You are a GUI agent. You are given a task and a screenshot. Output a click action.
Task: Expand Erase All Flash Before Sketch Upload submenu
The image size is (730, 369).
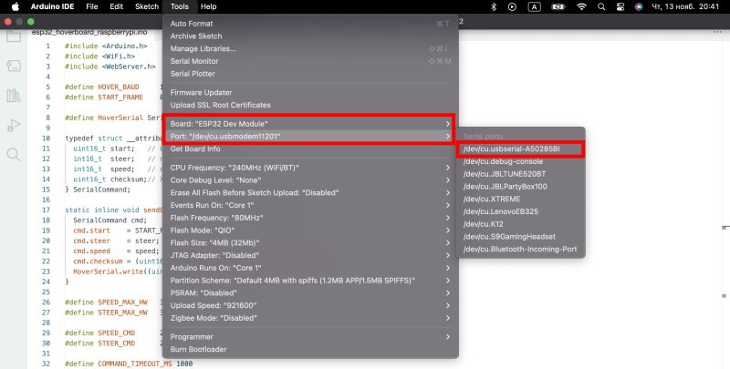(x=310, y=193)
